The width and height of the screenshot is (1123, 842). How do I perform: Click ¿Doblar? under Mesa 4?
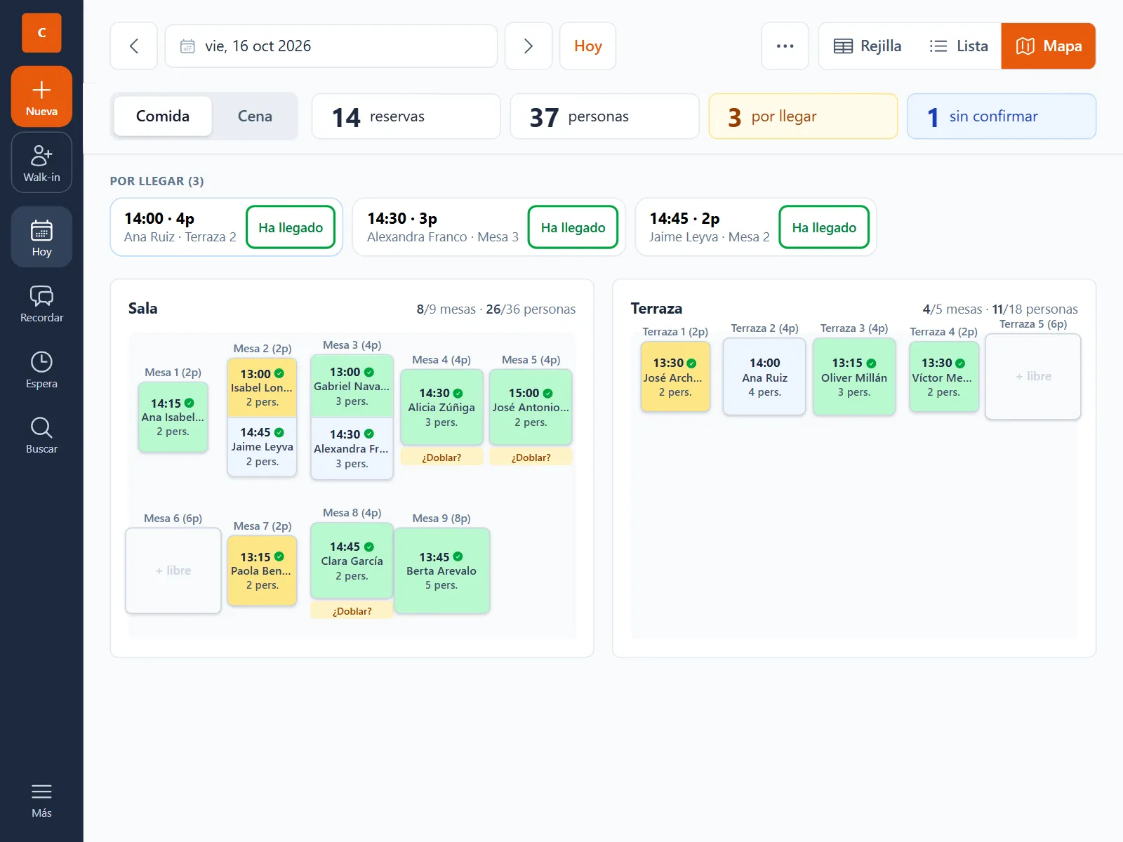[x=441, y=457]
